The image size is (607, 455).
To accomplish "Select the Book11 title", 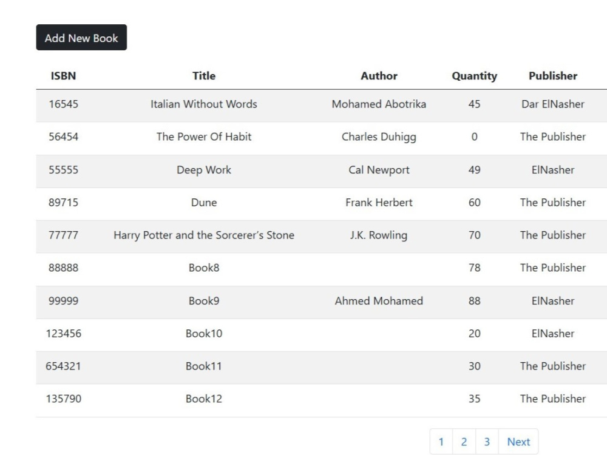I will point(204,366).
